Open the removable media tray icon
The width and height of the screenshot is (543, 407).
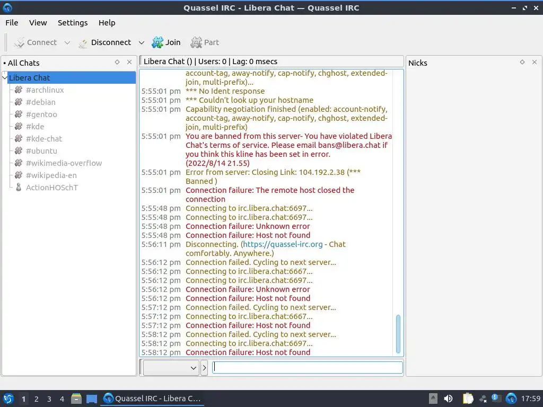point(433,399)
